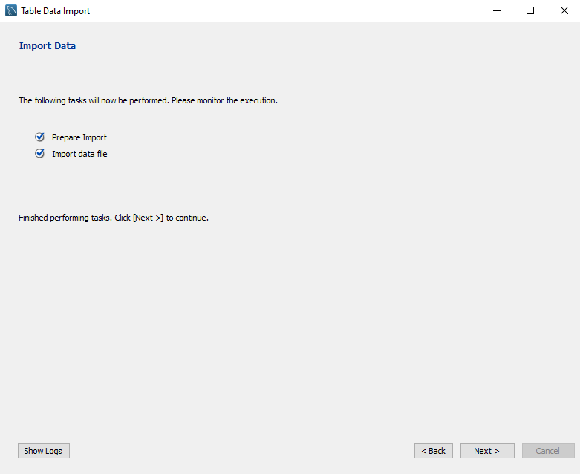The image size is (580, 474).
Task: Click the MySQL Workbench dolphin icon in title bar
Action: tap(11, 10)
